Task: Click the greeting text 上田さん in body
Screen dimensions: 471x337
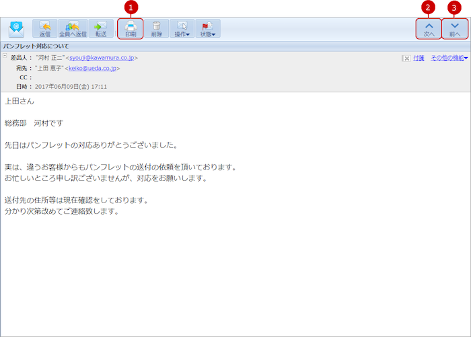Action: (20, 102)
